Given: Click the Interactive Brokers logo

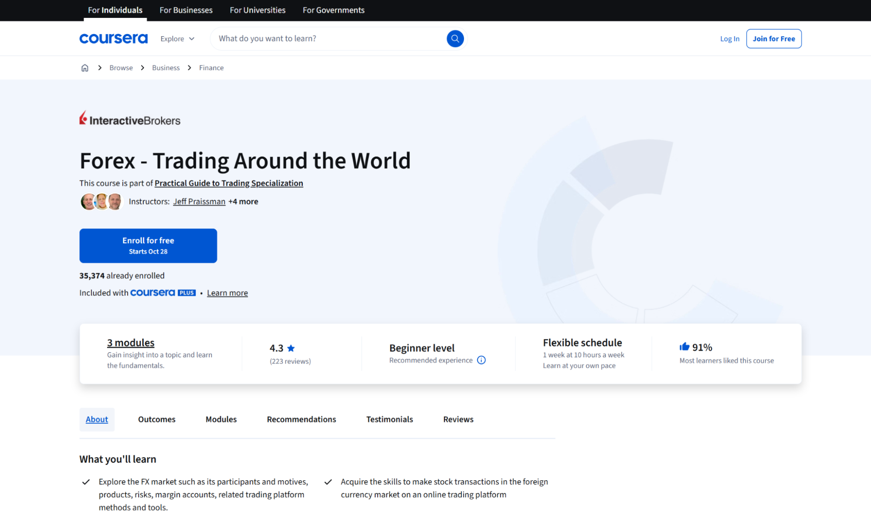Looking at the screenshot, I should pos(130,119).
